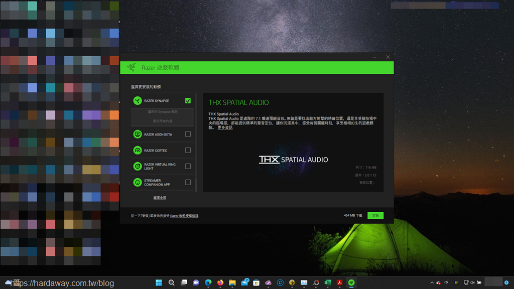Click the Razer Axon Beta round icon

click(x=138, y=134)
